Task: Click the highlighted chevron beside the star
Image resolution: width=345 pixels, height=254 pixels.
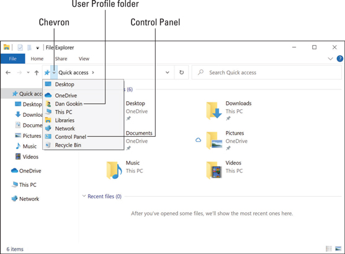Action: [54, 72]
